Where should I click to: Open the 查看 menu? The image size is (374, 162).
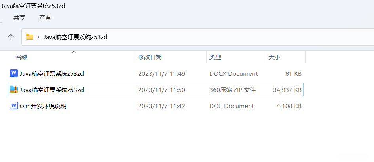pyautogui.click(x=45, y=18)
